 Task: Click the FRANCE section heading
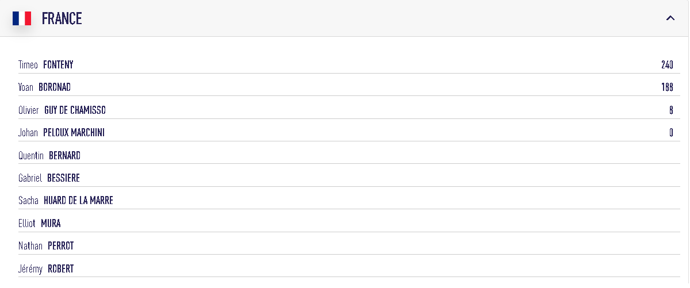(x=62, y=18)
